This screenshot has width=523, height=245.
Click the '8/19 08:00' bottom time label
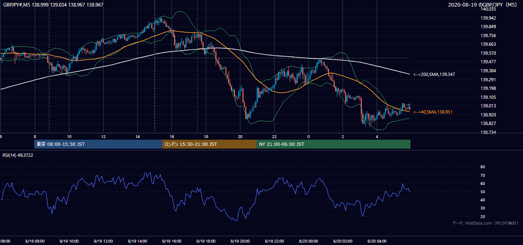34,241
